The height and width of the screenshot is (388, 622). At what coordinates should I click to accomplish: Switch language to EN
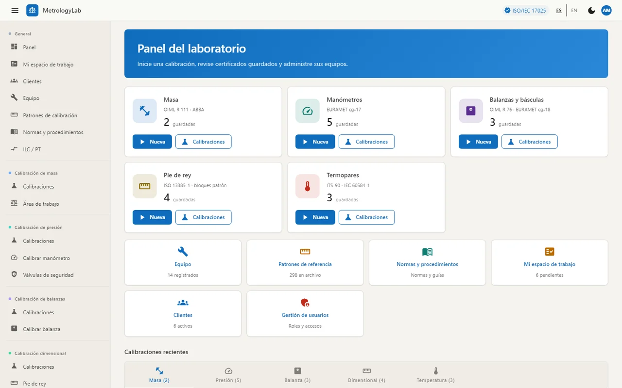[x=574, y=10]
